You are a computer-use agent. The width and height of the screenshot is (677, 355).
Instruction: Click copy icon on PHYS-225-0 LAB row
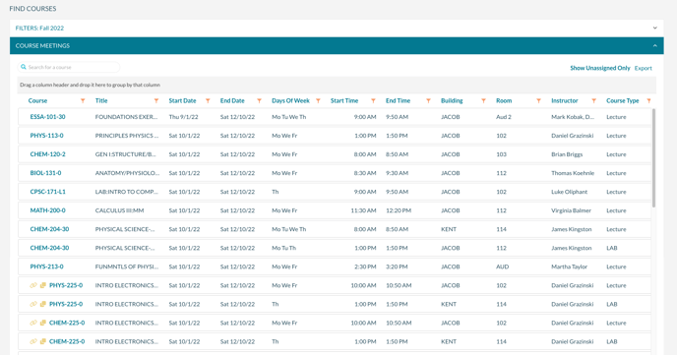pos(42,304)
